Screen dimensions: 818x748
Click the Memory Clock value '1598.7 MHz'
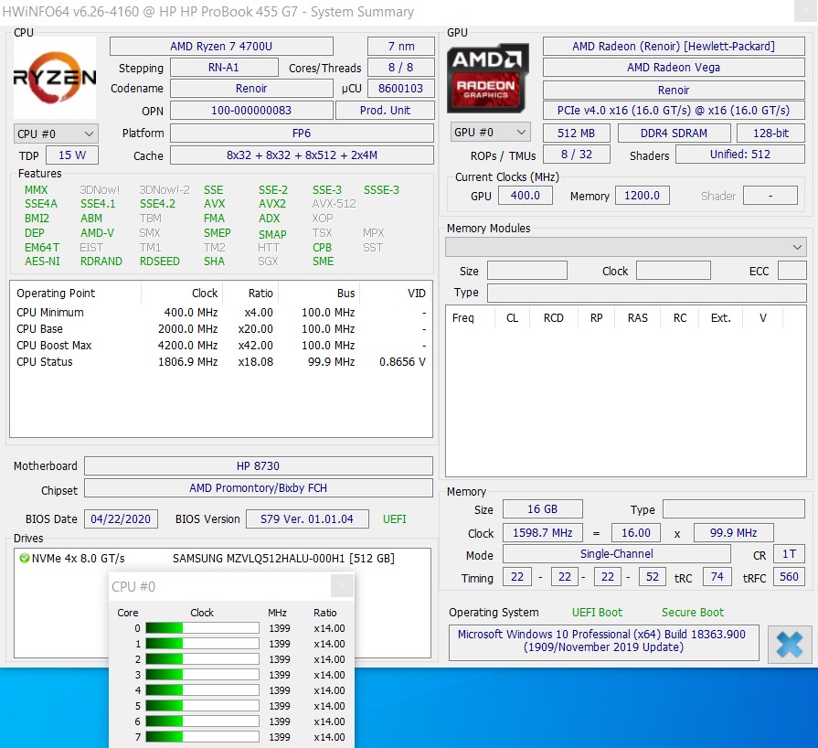543,532
